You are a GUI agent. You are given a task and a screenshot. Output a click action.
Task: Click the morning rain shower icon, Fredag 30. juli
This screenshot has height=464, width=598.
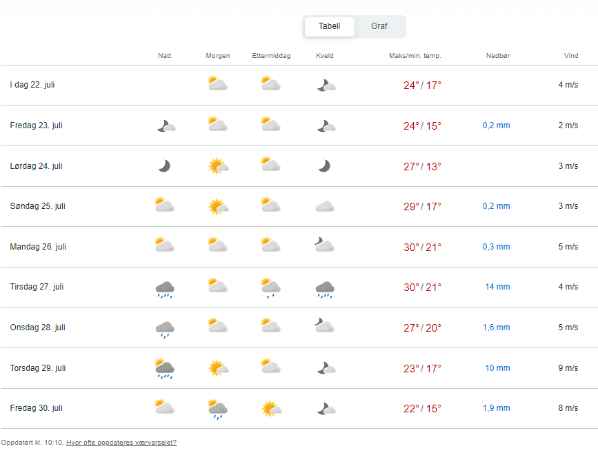(x=218, y=409)
